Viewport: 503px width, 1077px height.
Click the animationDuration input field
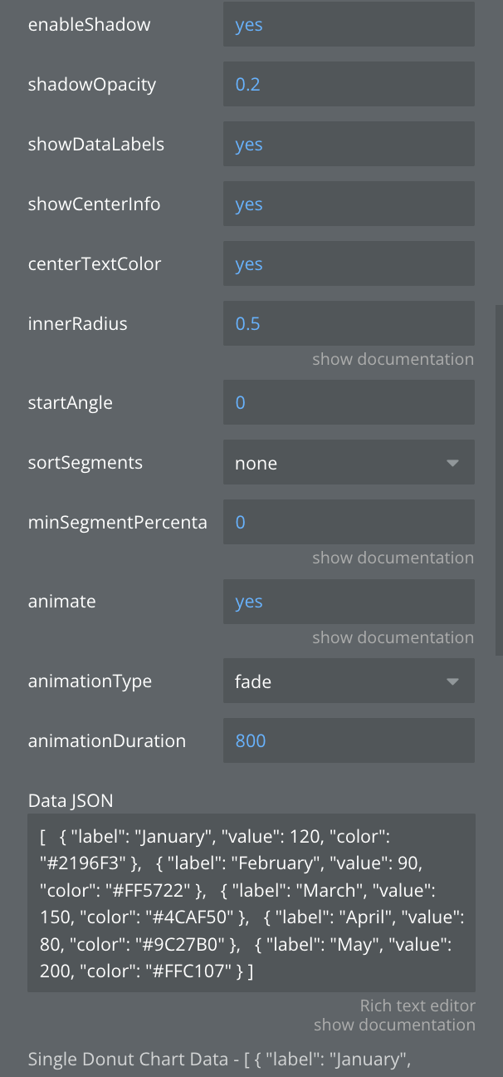(x=349, y=740)
